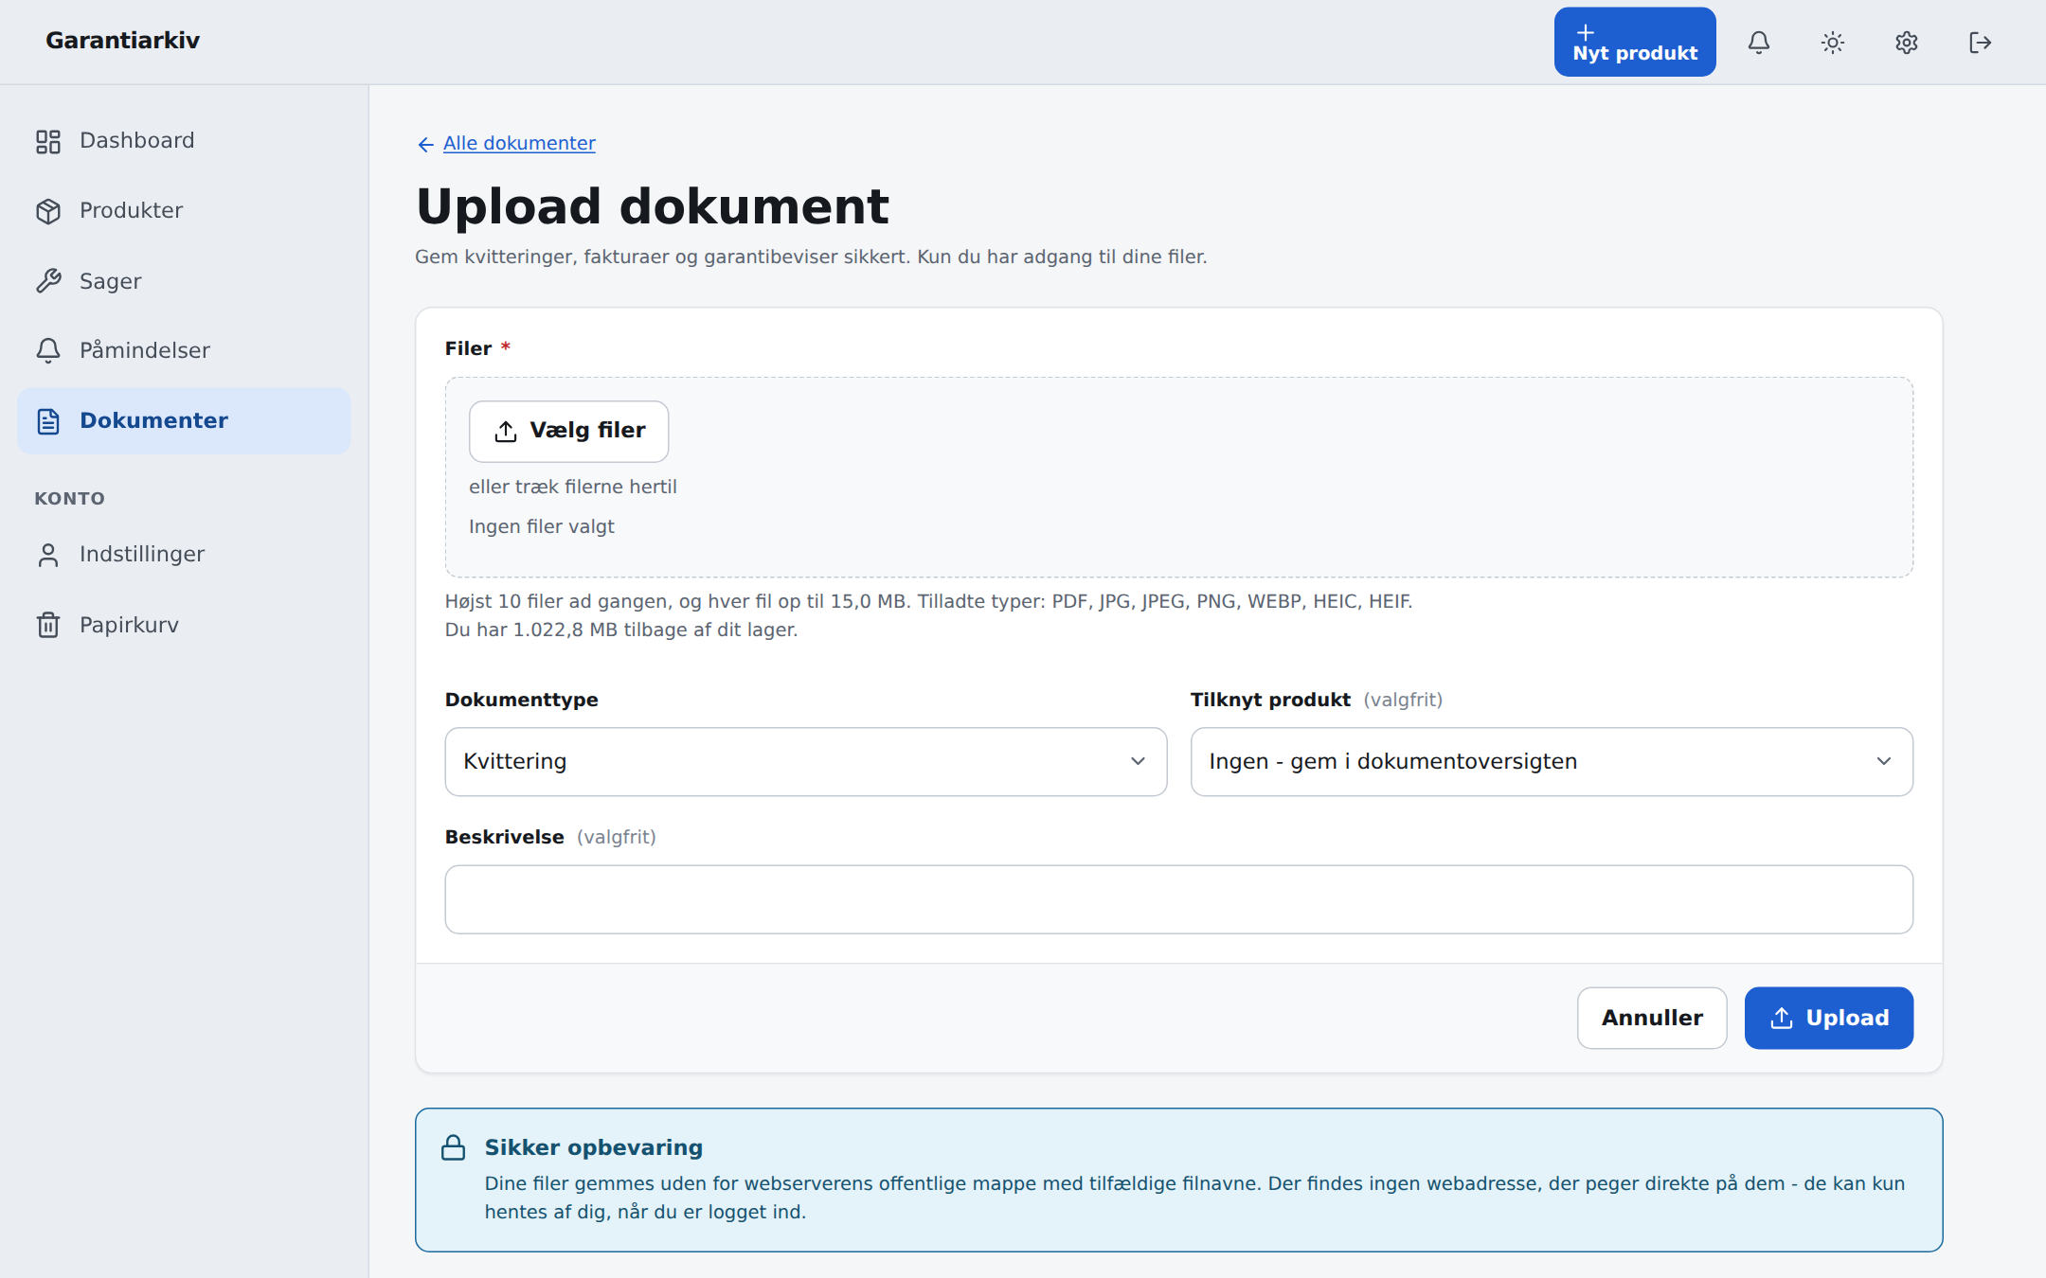
Task: Click the Papirkurv trash icon
Action: pyautogui.click(x=48, y=625)
